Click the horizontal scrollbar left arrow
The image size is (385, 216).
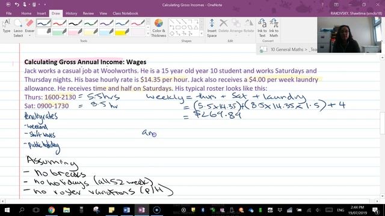pyautogui.click(x=2, y=202)
